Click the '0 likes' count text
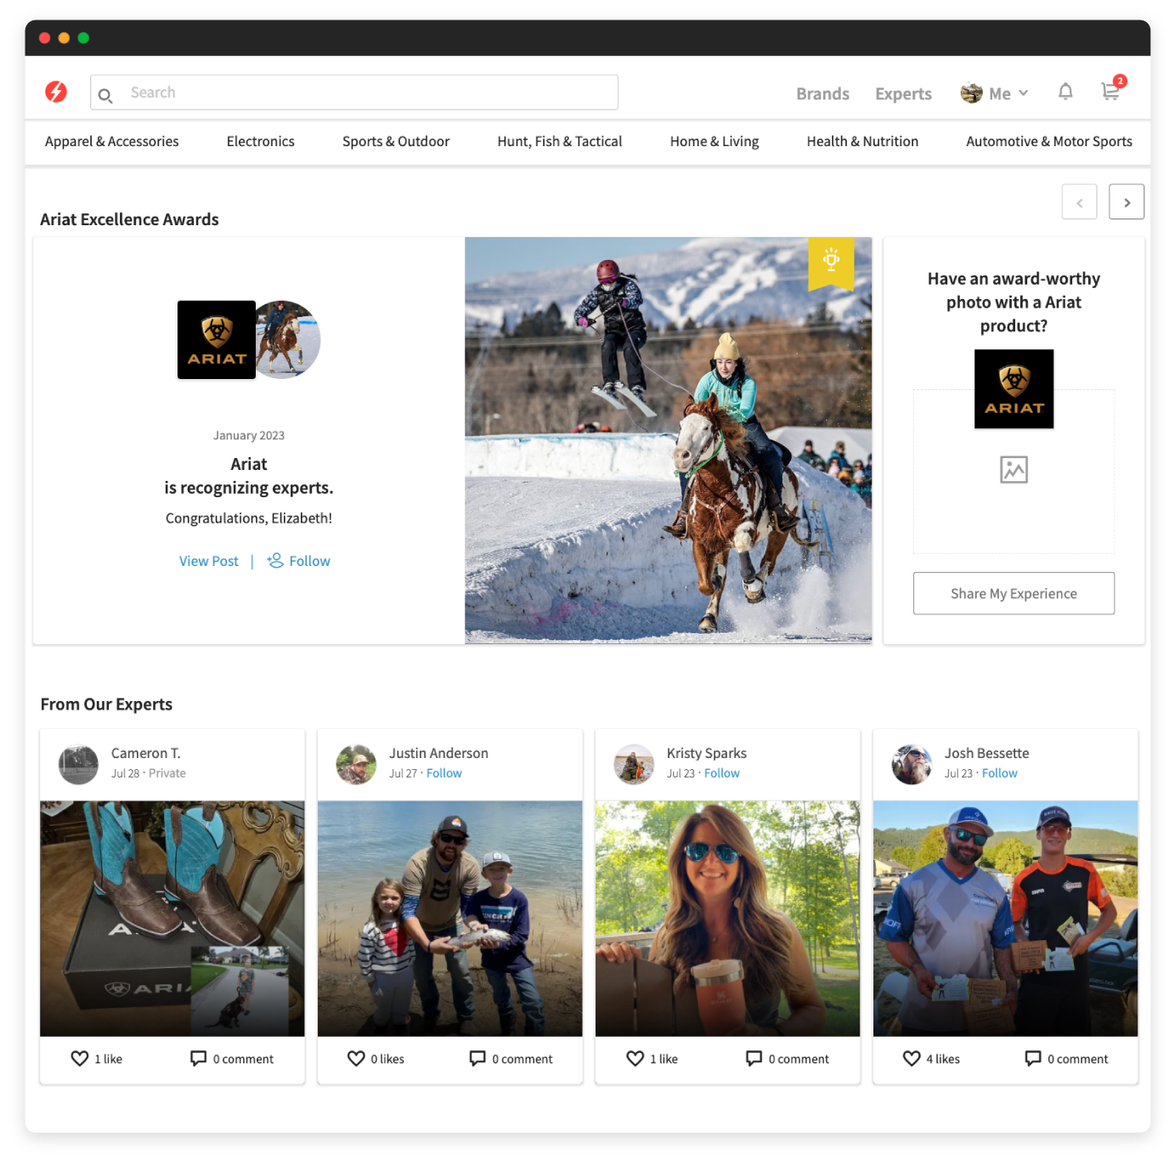 [x=387, y=1059]
